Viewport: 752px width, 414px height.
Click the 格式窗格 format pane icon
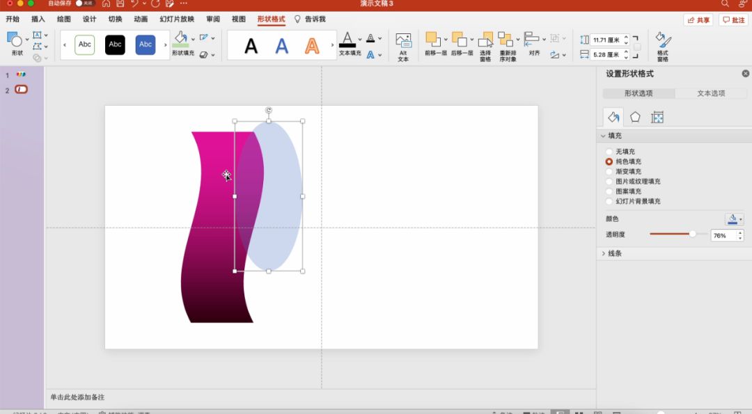(x=661, y=40)
